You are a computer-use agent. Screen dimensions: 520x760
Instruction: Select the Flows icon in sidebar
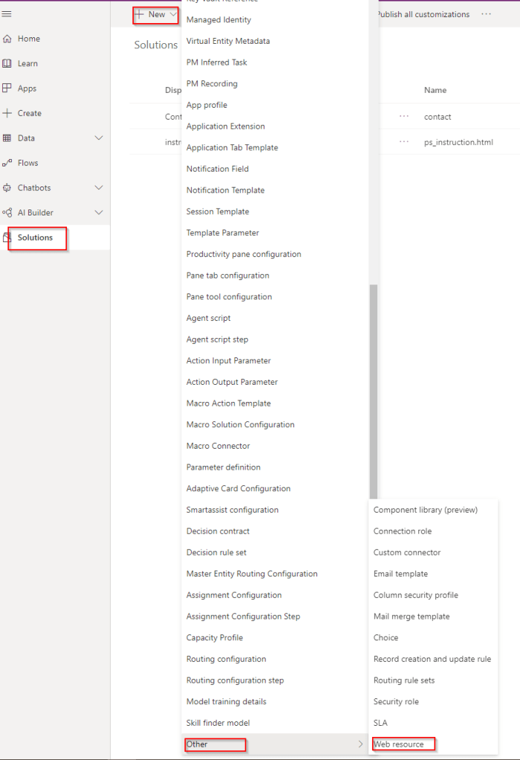(x=7, y=163)
